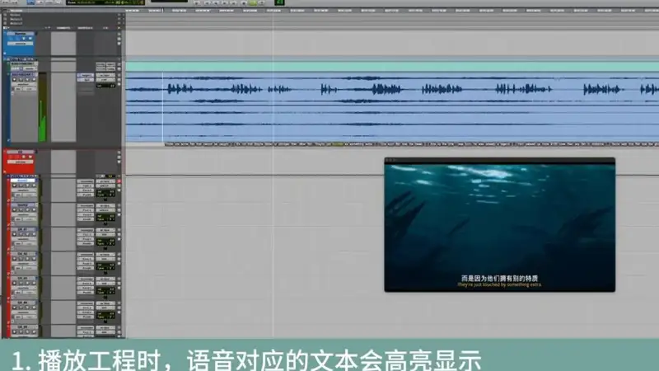Open the view selector on the red folder track

click(x=21, y=162)
